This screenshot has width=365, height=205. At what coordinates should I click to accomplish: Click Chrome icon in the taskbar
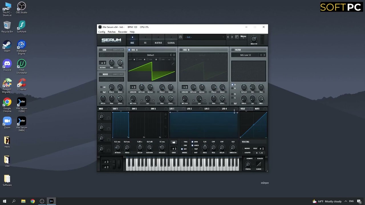pos(33,201)
